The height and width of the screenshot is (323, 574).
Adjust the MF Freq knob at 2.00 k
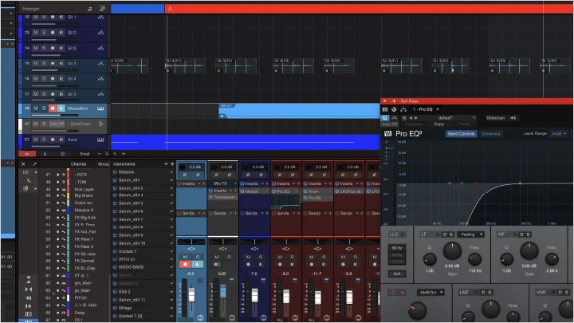click(552, 259)
